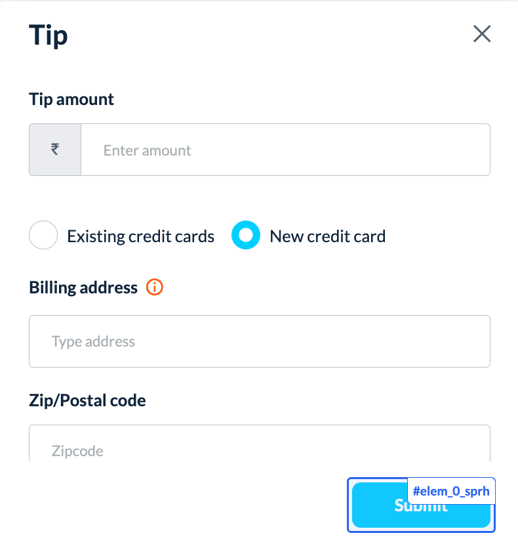Click the 'Tip' dialog heading

pos(49,35)
